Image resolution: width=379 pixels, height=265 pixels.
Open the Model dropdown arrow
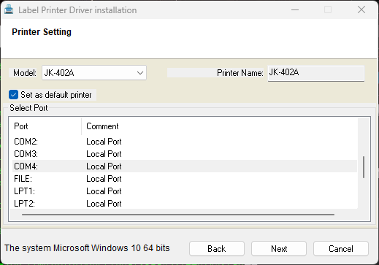click(140, 73)
